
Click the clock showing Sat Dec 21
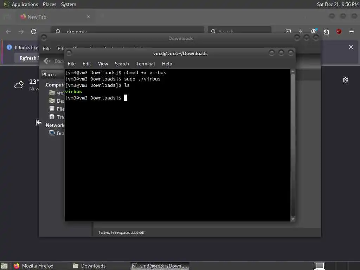pos(337,4)
